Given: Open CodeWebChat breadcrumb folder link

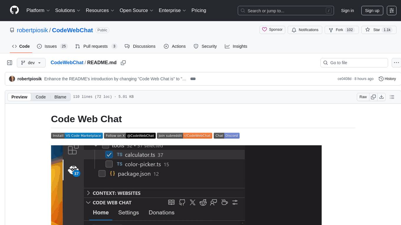Looking at the screenshot, I should point(67,62).
